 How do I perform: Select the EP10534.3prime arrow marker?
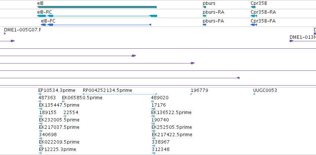pos(40,94)
